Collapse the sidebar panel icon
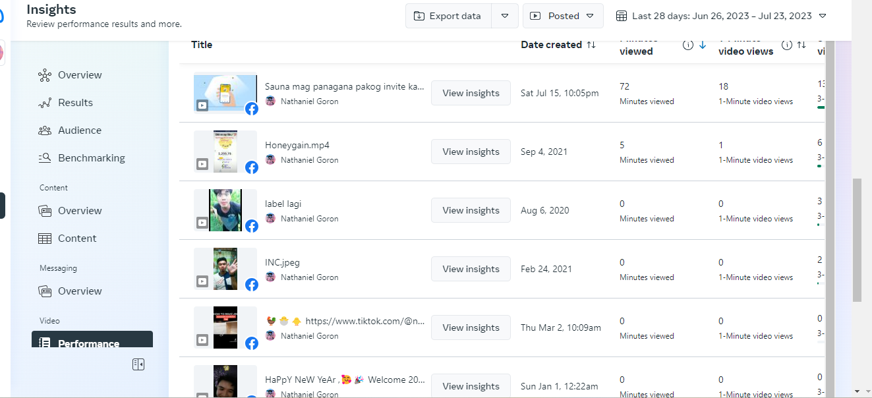This screenshot has height=398, width=872. tap(138, 364)
